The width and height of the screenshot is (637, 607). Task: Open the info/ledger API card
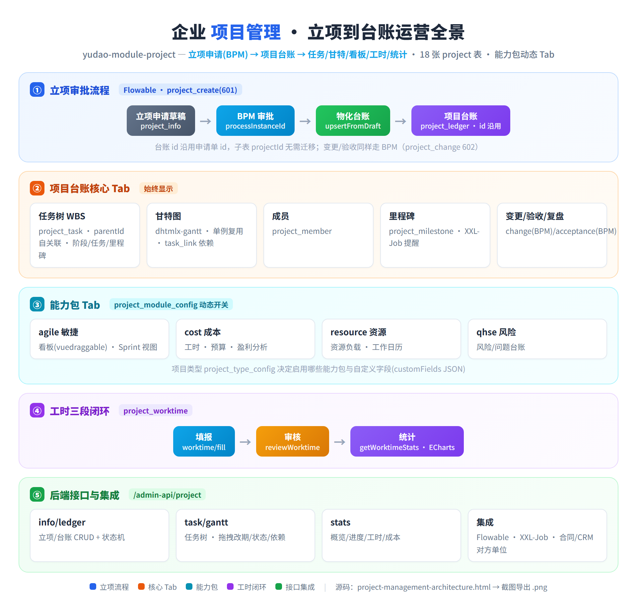(100, 535)
